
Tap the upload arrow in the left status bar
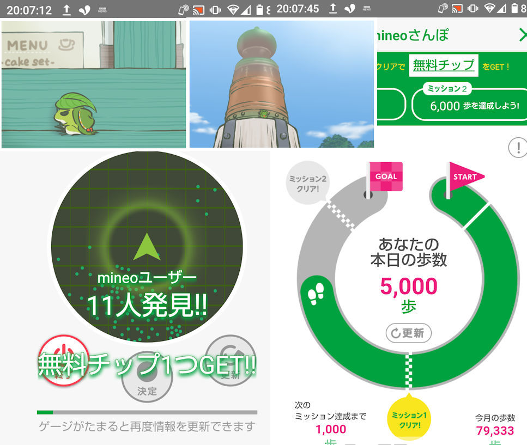coord(66,10)
